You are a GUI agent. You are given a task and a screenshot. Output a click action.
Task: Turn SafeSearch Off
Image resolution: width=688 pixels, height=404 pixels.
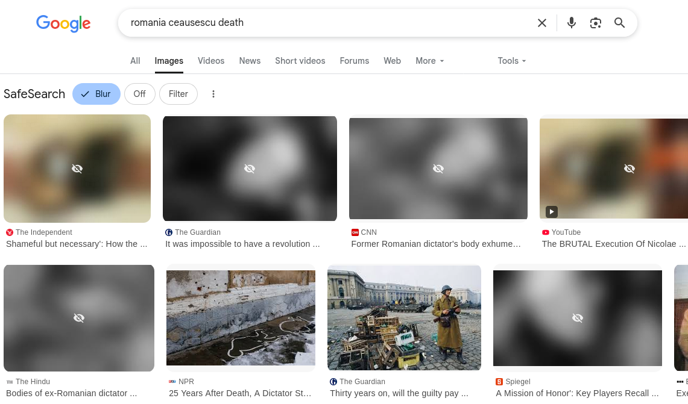139,94
